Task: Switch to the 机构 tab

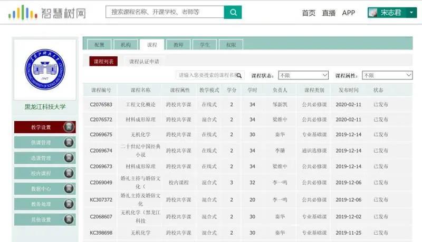Action: [126, 45]
